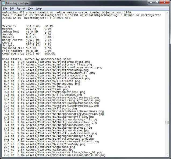Open the File menu
The height and width of the screenshot is (159, 171).
click(x=5, y=9)
